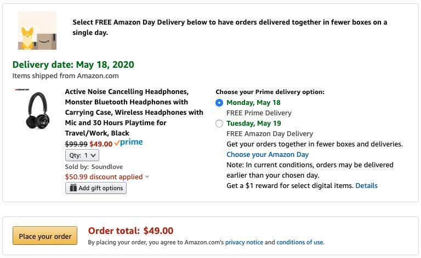Open the Choose your Amazon Day link
The height and width of the screenshot is (258, 421).
coord(268,154)
